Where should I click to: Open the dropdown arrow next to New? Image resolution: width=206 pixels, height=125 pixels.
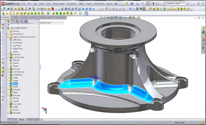(124, 4)
